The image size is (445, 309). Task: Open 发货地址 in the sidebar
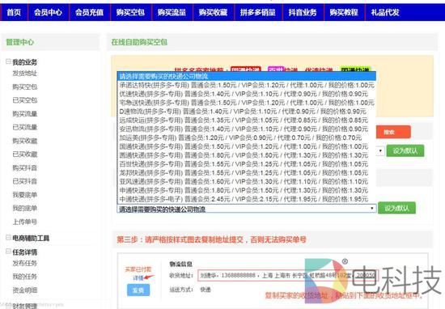25,74
